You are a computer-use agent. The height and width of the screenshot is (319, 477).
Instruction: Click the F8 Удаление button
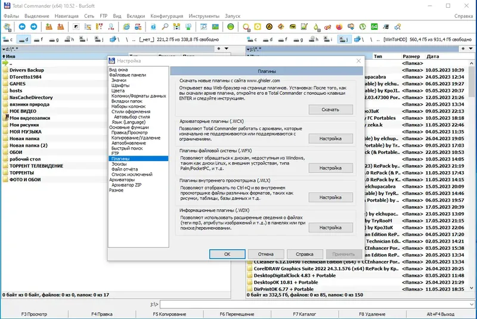[x=372, y=314]
